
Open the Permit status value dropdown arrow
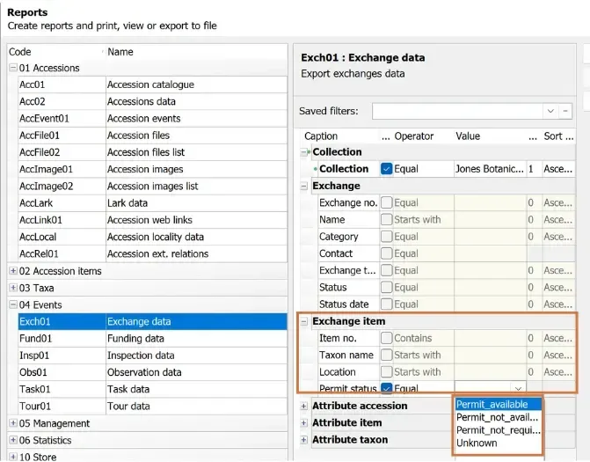(519, 388)
